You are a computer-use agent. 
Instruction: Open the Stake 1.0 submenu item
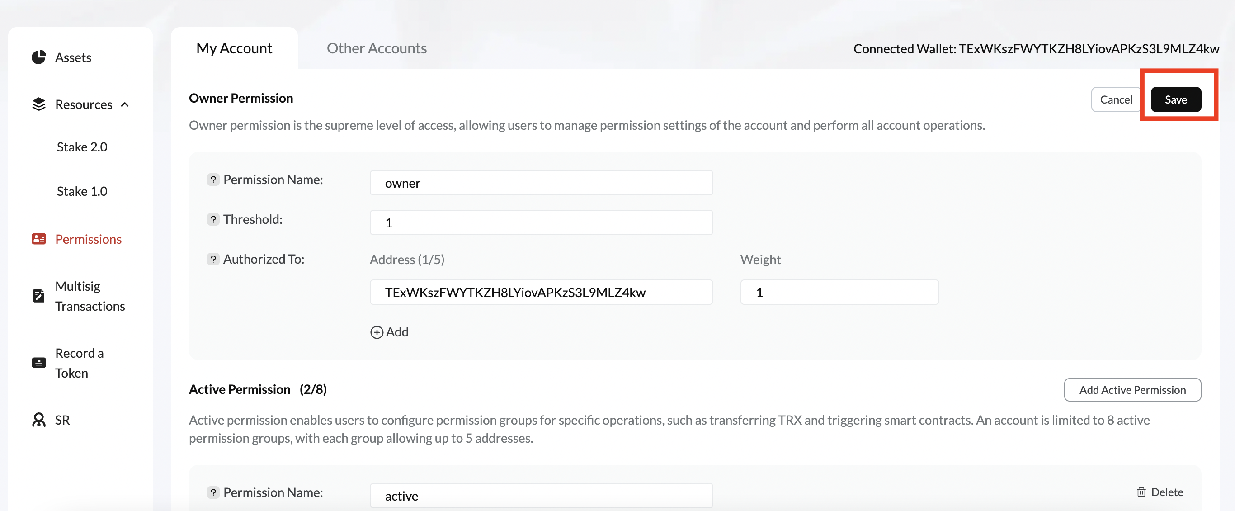[82, 191]
